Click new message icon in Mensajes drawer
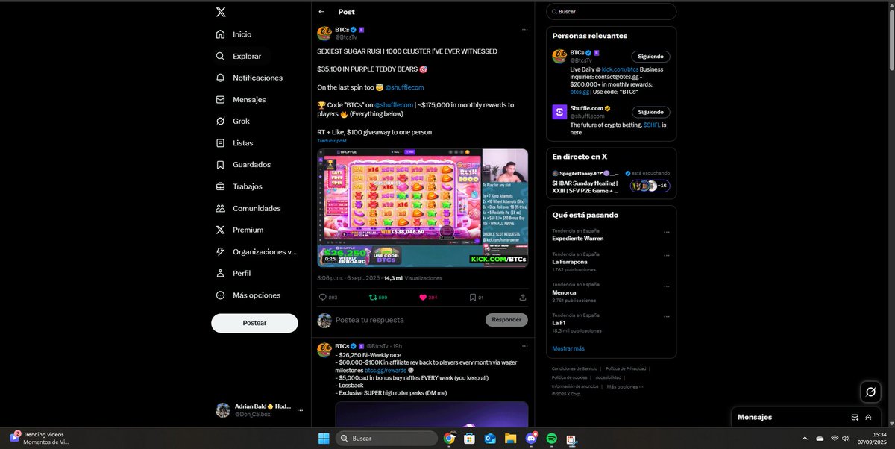The image size is (895, 449). pyautogui.click(x=855, y=417)
